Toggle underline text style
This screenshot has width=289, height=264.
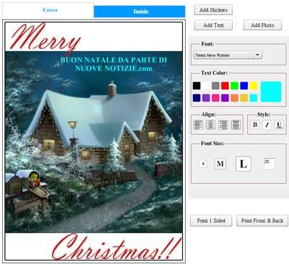279,125
